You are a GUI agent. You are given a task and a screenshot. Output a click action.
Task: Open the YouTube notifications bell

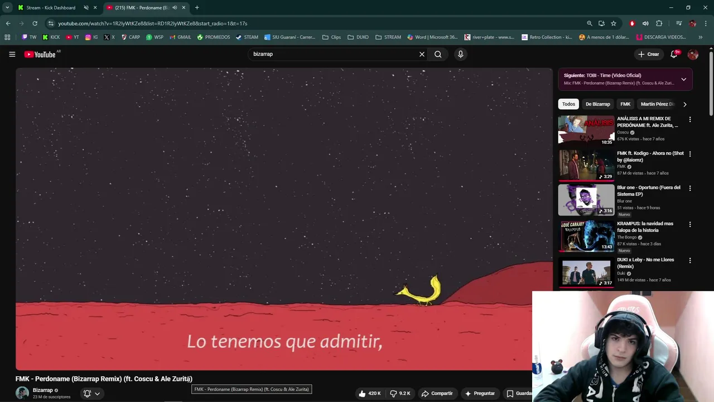tap(674, 54)
